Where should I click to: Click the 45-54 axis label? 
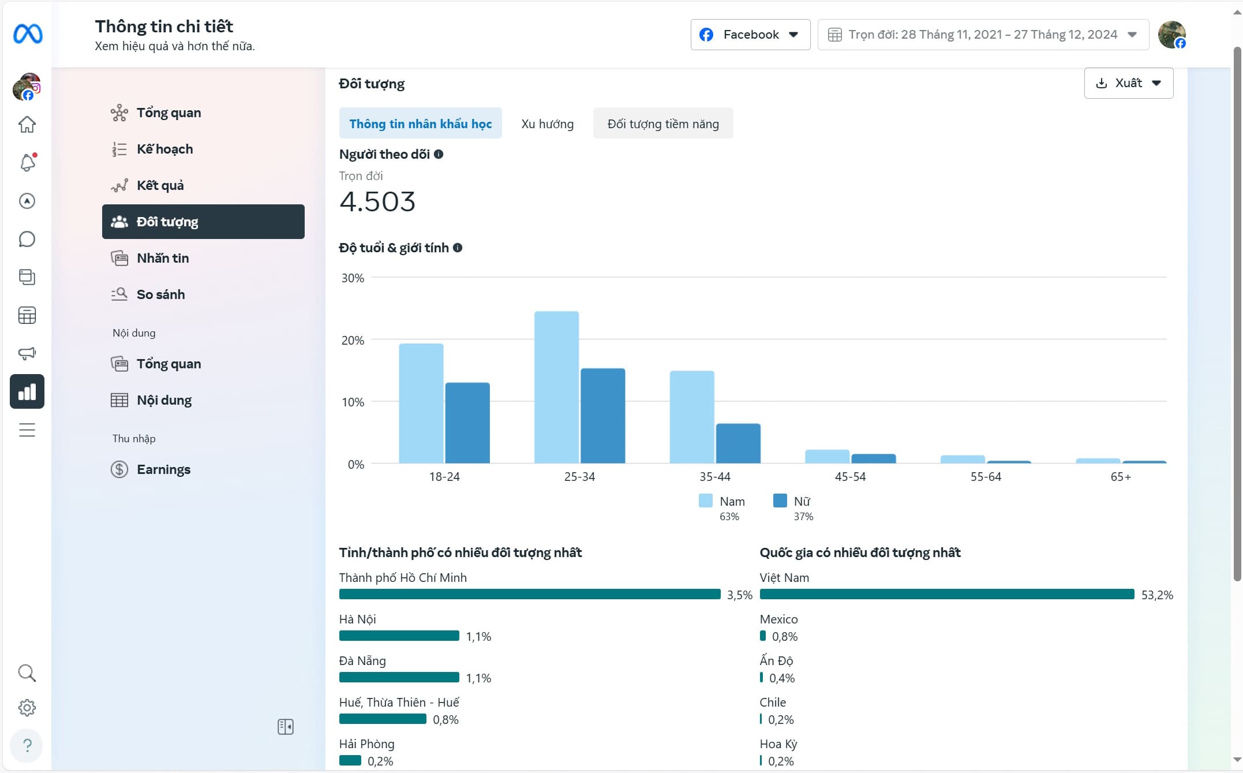coord(850,476)
